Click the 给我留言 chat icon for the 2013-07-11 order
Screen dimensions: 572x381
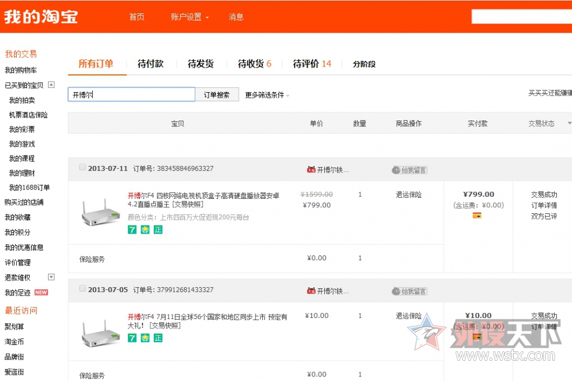[409, 170]
